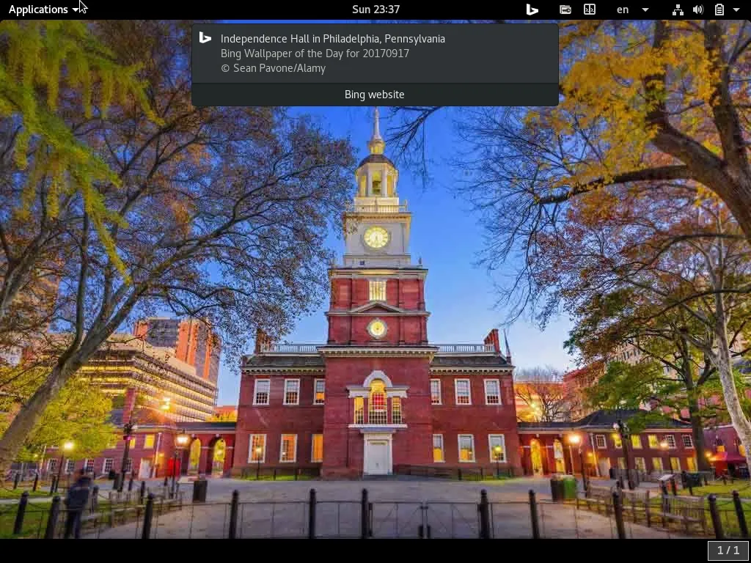The width and height of the screenshot is (751, 563).
Task: Click the Sean Pavone/Alamy copyright line
Action: point(273,68)
